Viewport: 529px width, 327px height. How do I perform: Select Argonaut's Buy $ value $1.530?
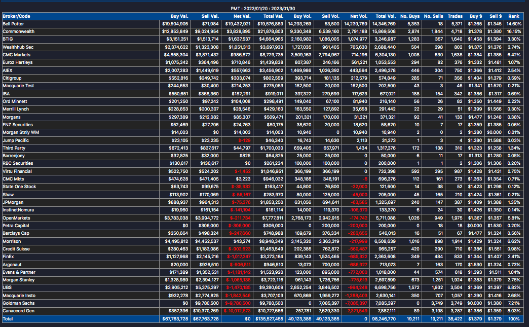pyautogui.click(x=475, y=265)
